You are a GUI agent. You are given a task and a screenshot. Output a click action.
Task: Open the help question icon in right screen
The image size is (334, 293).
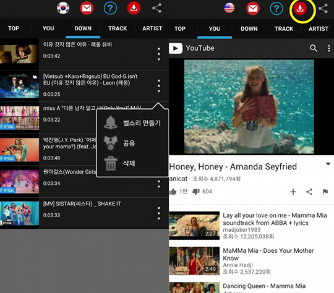(x=276, y=9)
